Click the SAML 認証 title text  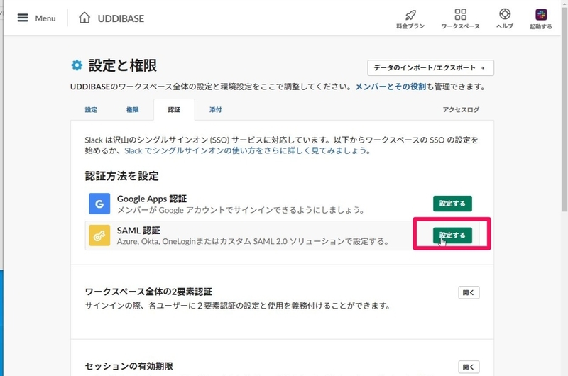(138, 231)
